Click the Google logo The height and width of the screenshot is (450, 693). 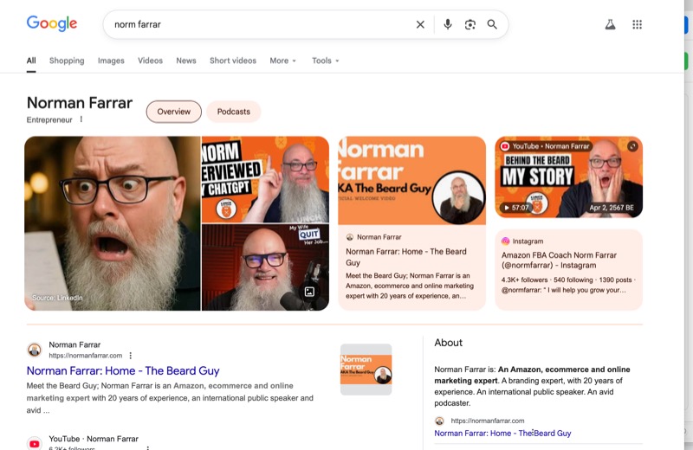coord(52,23)
